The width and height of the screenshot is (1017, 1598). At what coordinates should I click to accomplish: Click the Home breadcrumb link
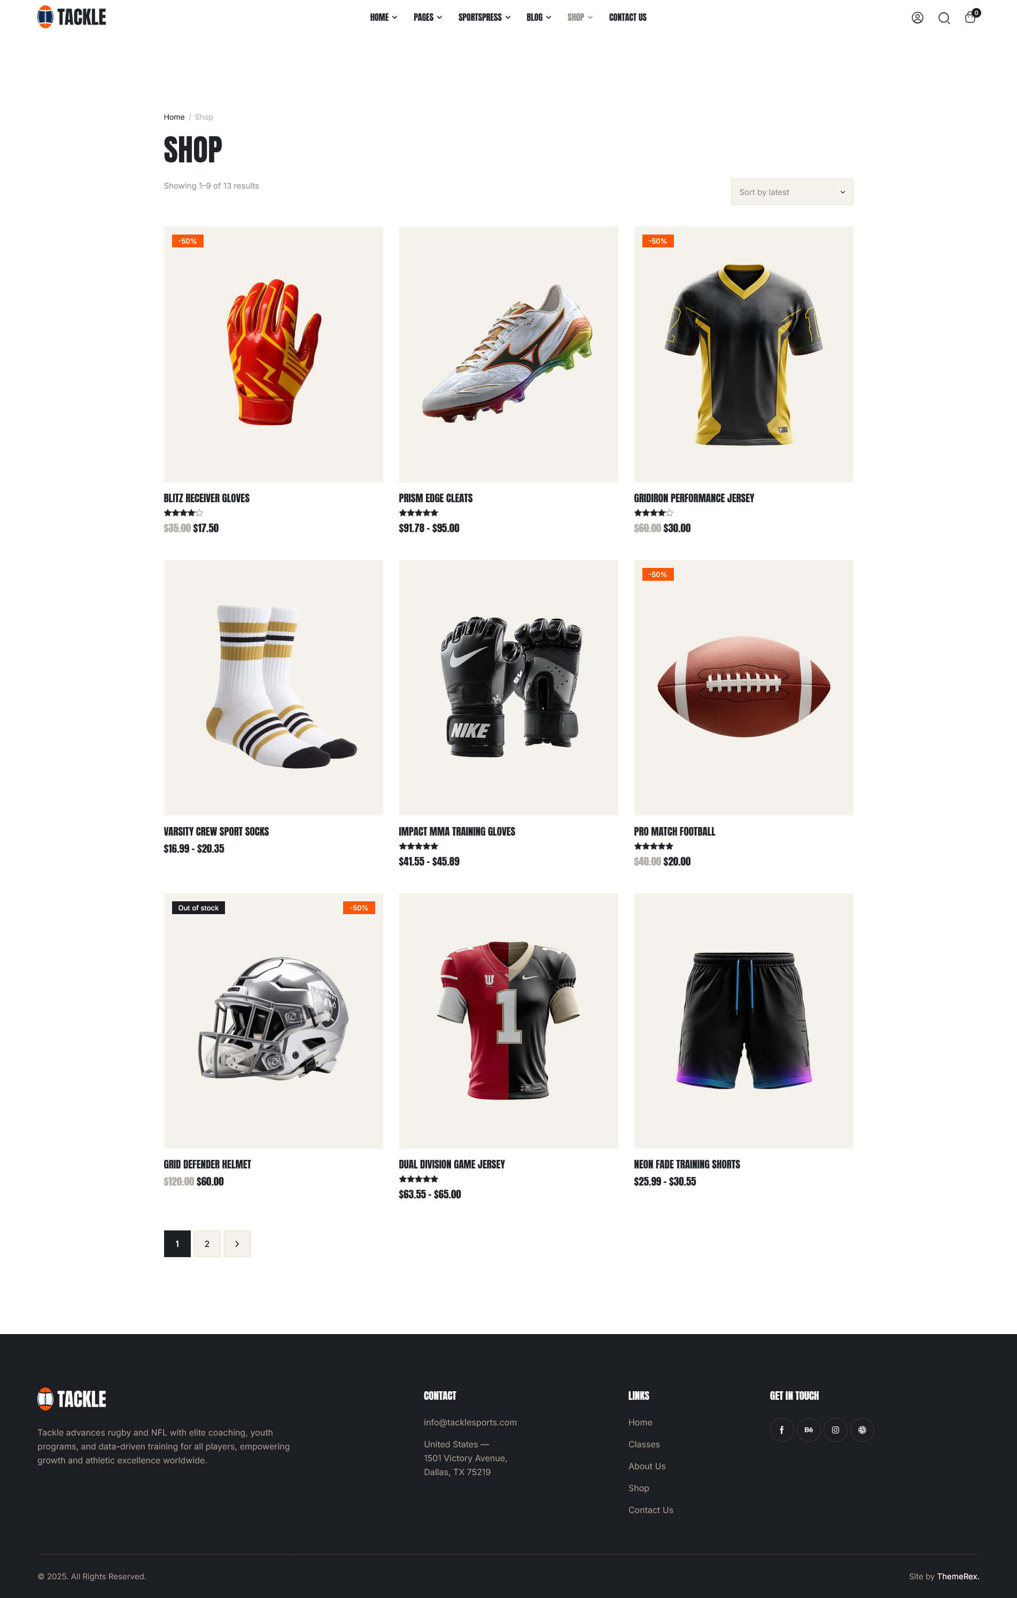[174, 117]
